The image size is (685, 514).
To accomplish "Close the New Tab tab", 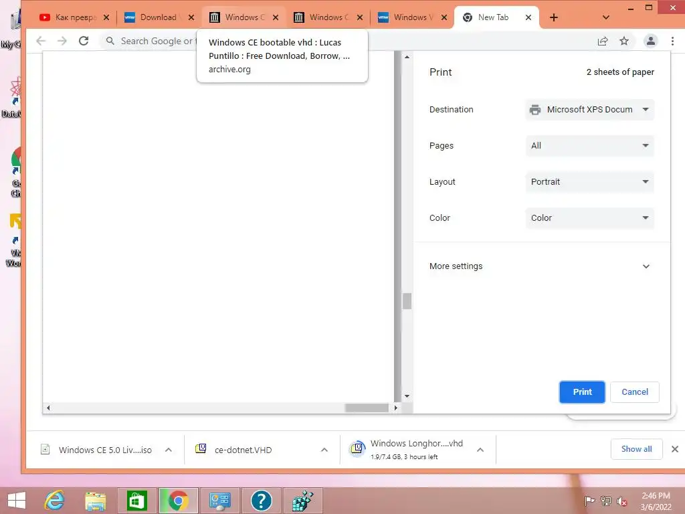I will (x=528, y=17).
